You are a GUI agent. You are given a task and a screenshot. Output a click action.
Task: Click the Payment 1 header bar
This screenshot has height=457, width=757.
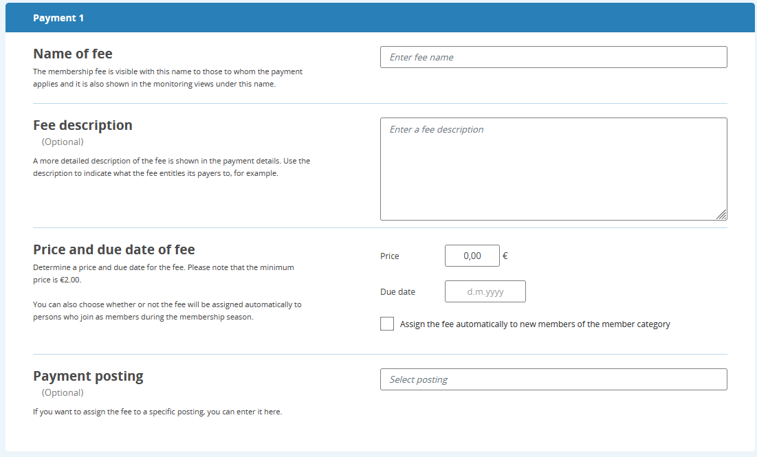pyautogui.click(x=380, y=18)
